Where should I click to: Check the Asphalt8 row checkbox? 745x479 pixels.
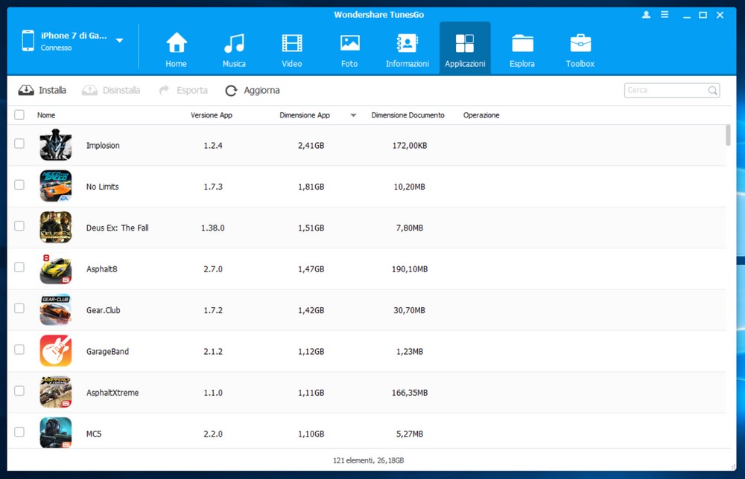click(19, 267)
